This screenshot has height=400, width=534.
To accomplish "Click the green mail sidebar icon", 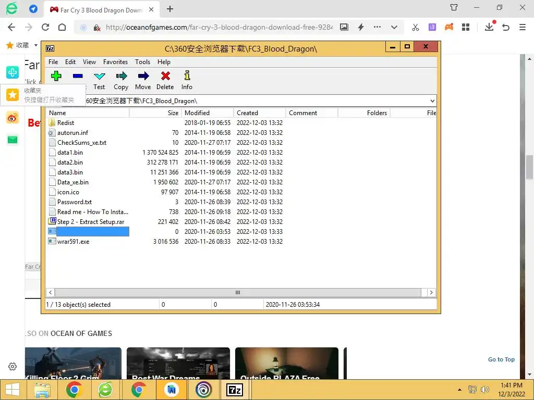I will [13, 140].
